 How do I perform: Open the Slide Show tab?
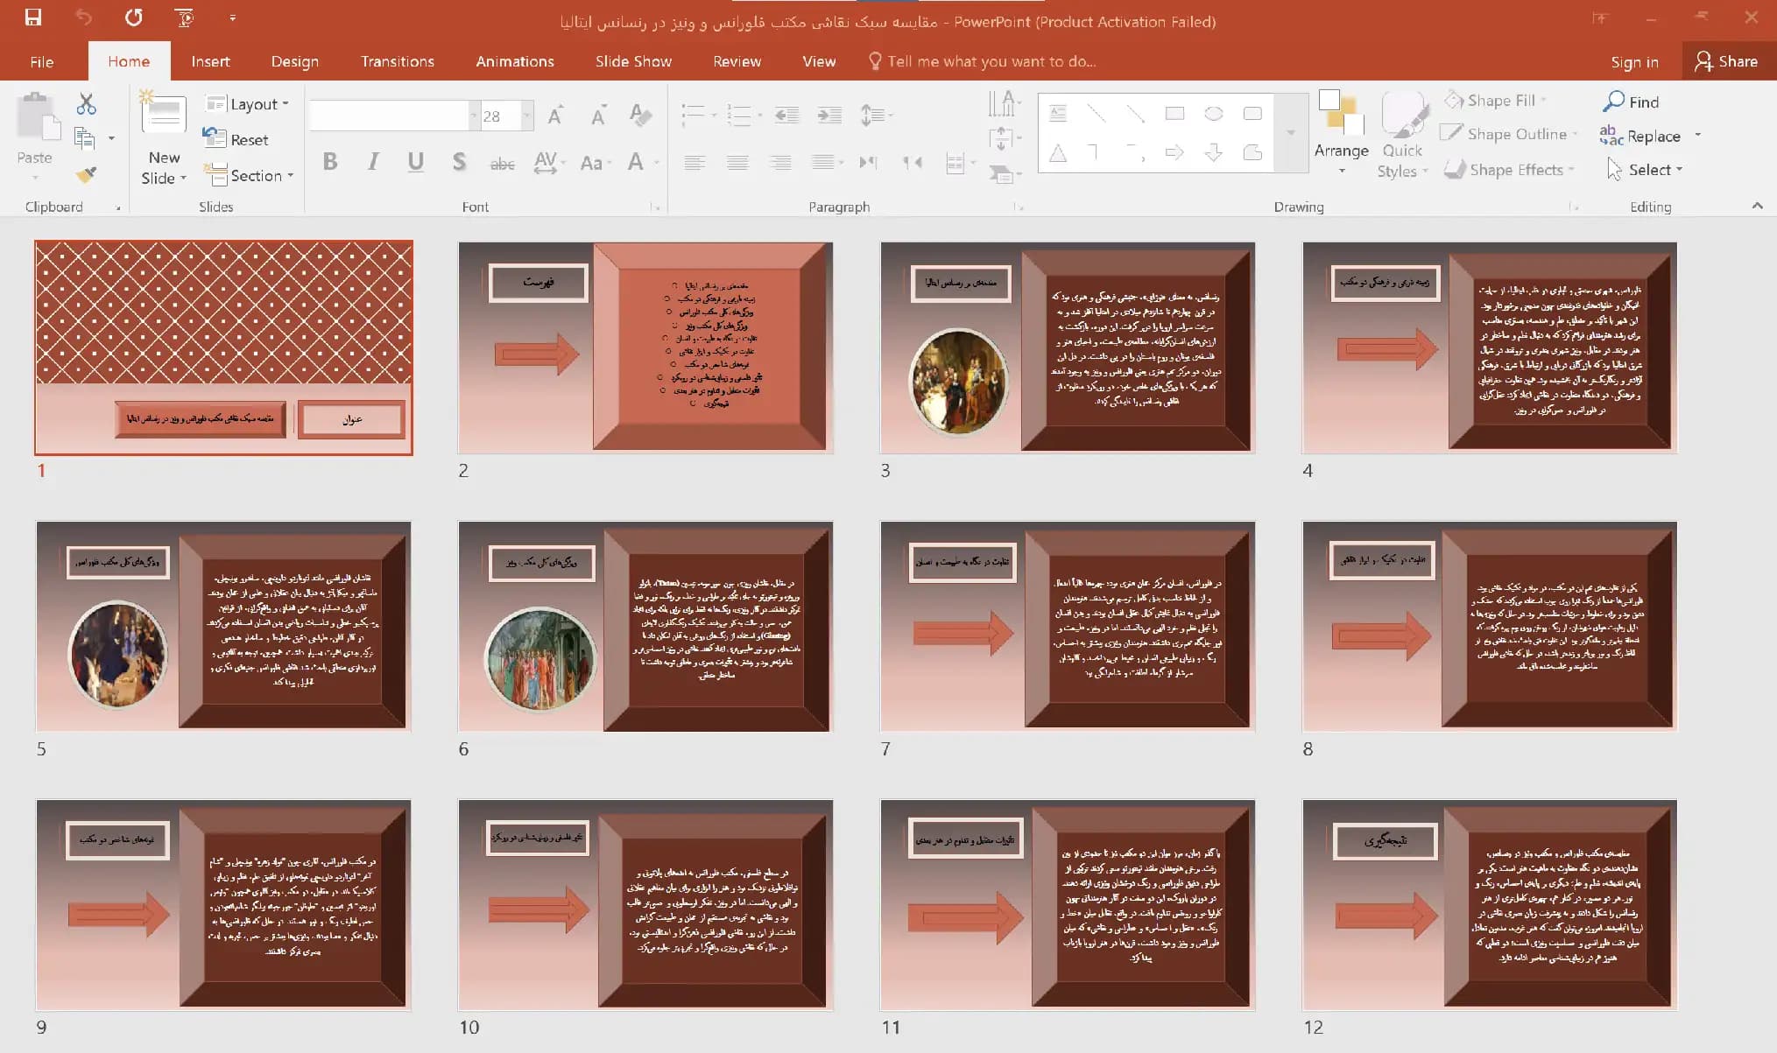pos(633,61)
